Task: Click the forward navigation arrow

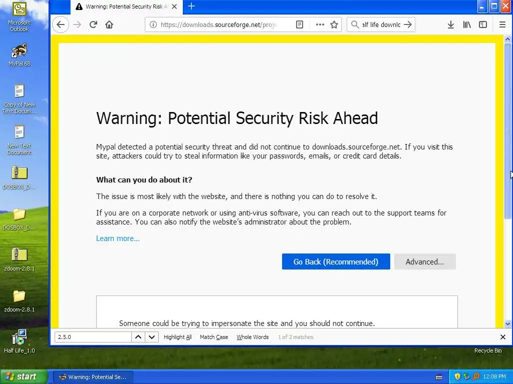Action: click(77, 24)
